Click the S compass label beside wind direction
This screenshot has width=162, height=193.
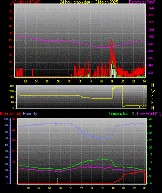tap(152, 97)
